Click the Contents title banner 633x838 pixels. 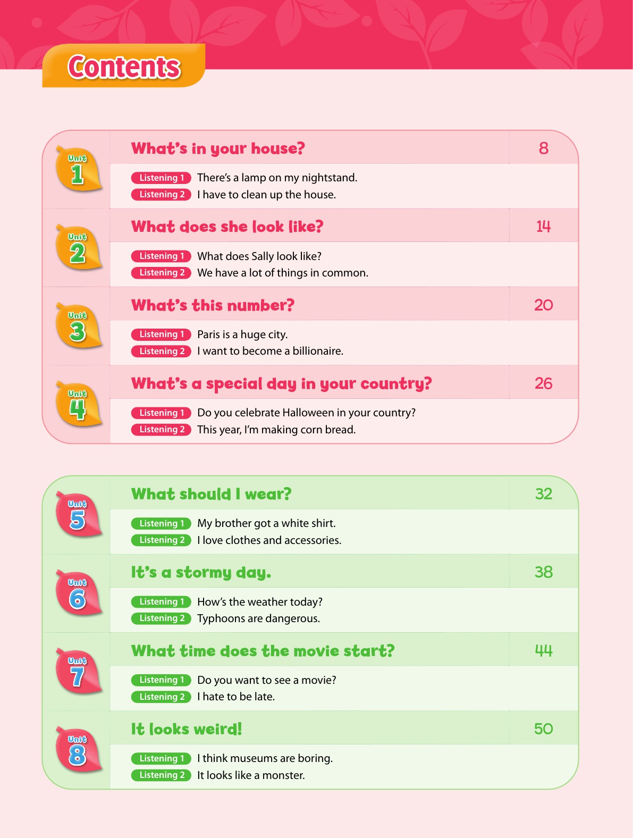coord(124,66)
